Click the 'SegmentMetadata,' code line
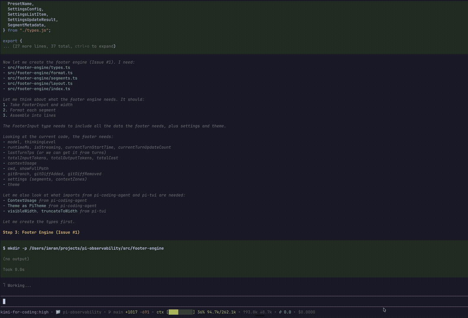This screenshot has height=318, width=468. point(27,25)
